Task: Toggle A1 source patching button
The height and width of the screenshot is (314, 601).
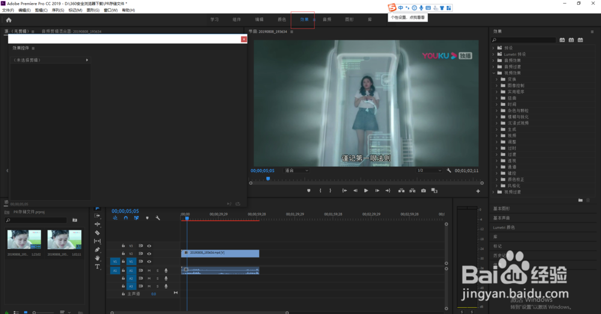Action: point(115,271)
